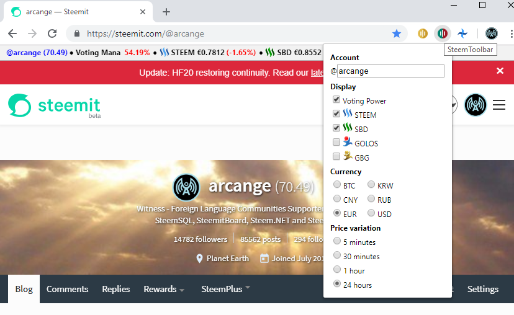The width and height of the screenshot is (514, 315).
Task: Enable the GBG display checkbox
Action: click(x=336, y=156)
